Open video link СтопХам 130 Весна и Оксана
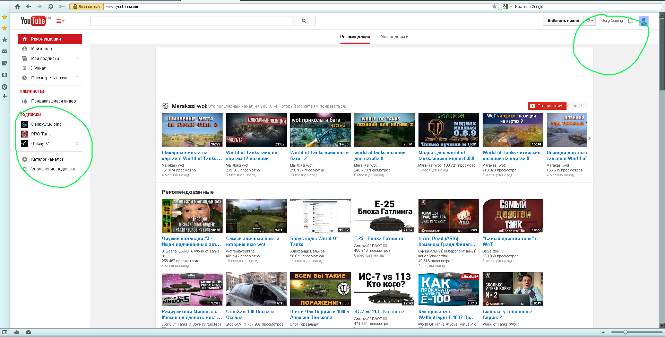This screenshot has width=665, height=337. point(250,314)
